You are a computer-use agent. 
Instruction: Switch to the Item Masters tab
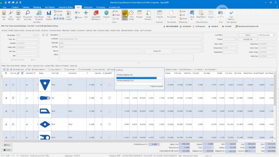[x=50, y=7]
